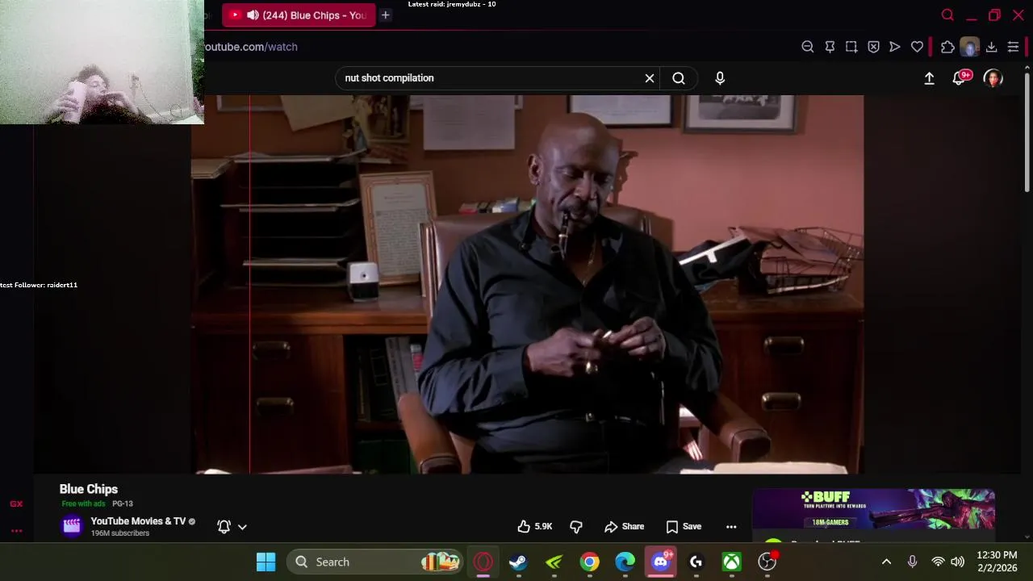Click the zoom out icon in address bar

(x=807, y=47)
